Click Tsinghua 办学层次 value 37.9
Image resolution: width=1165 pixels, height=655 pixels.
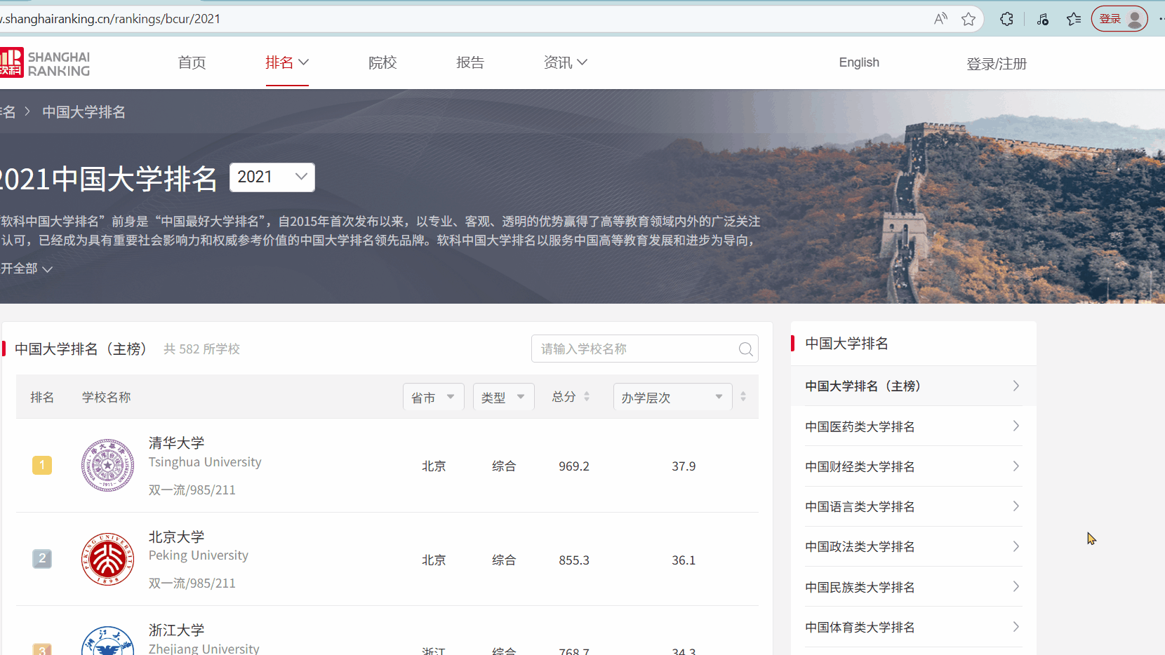pyautogui.click(x=684, y=466)
